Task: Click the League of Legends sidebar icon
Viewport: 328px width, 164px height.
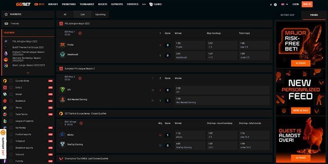Action: click(x=5, y=121)
